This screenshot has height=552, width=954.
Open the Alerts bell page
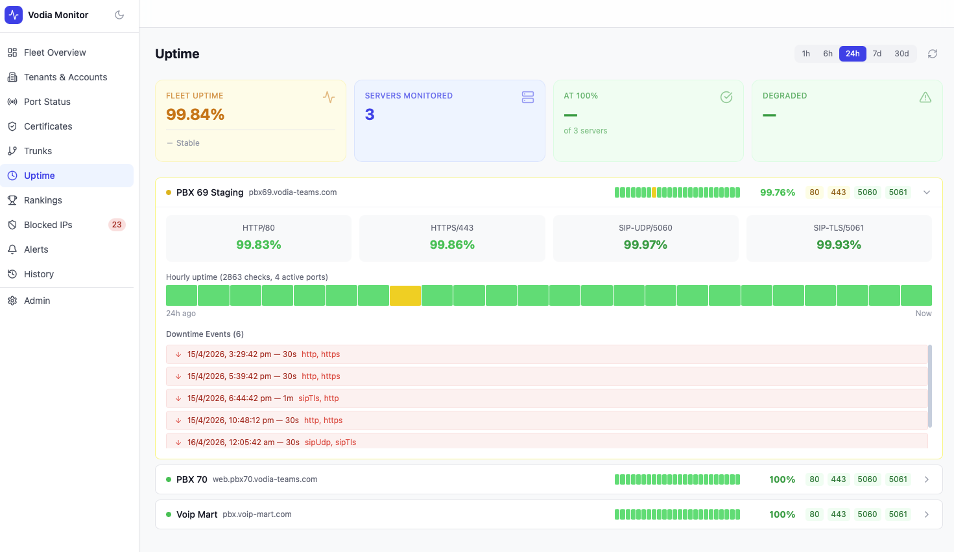[x=36, y=249]
